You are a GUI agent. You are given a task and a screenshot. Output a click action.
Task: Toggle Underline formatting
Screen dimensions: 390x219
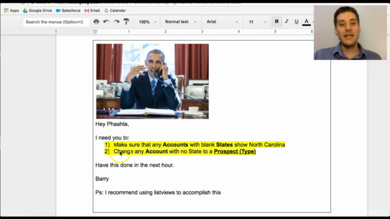pos(297,22)
